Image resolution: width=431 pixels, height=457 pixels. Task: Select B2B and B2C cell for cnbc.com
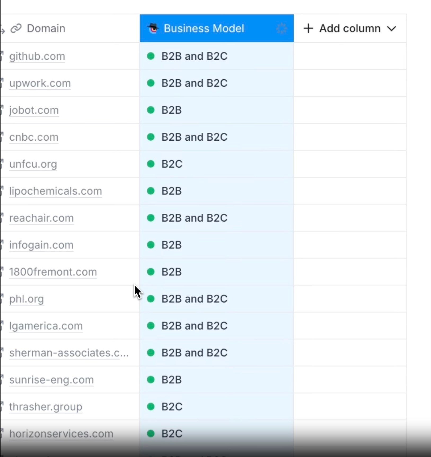tap(216, 137)
